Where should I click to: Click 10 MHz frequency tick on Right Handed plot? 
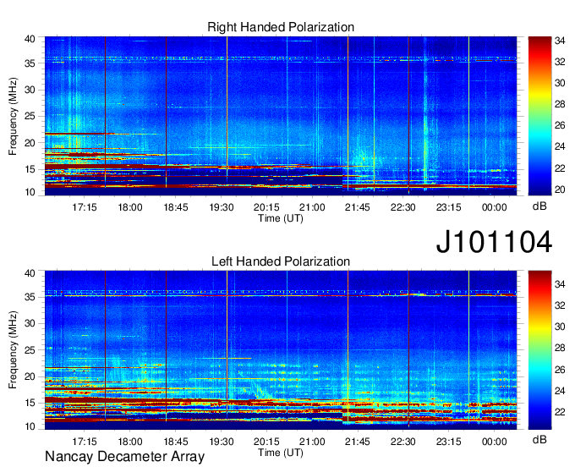30,192
